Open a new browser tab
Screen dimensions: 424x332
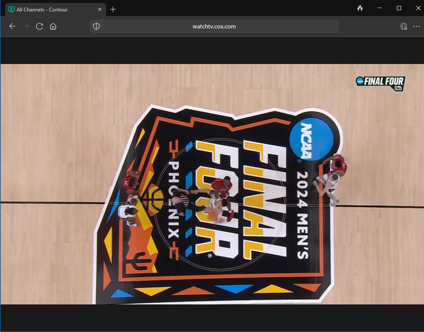113,9
